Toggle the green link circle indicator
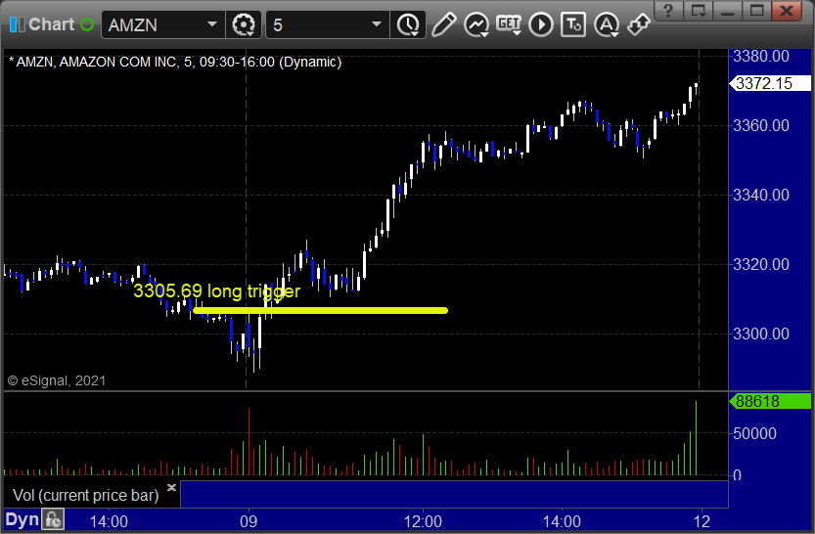This screenshot has width=815, height=534. point(87,24)
